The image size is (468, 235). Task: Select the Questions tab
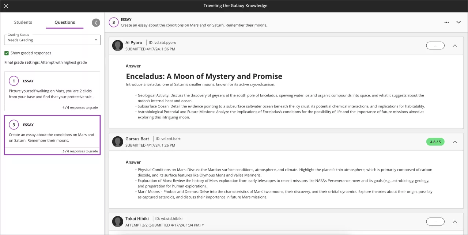click(65, 22)
